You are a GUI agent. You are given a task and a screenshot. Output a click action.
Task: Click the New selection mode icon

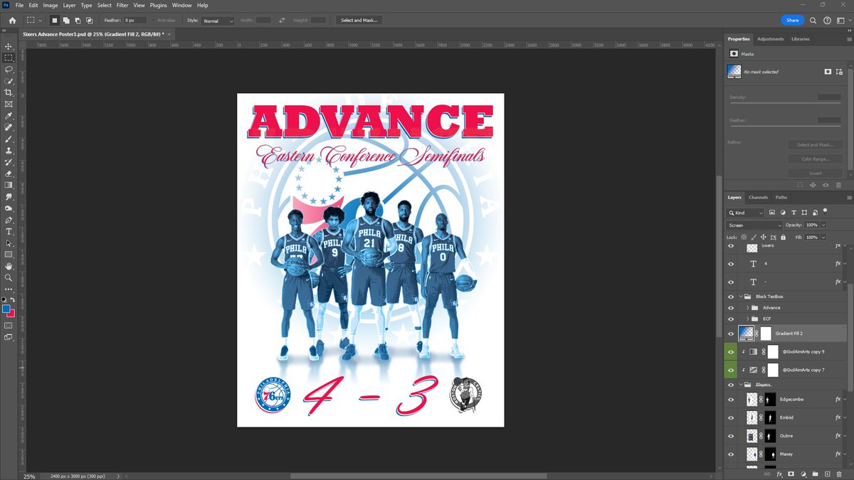(x=54, y=21)
